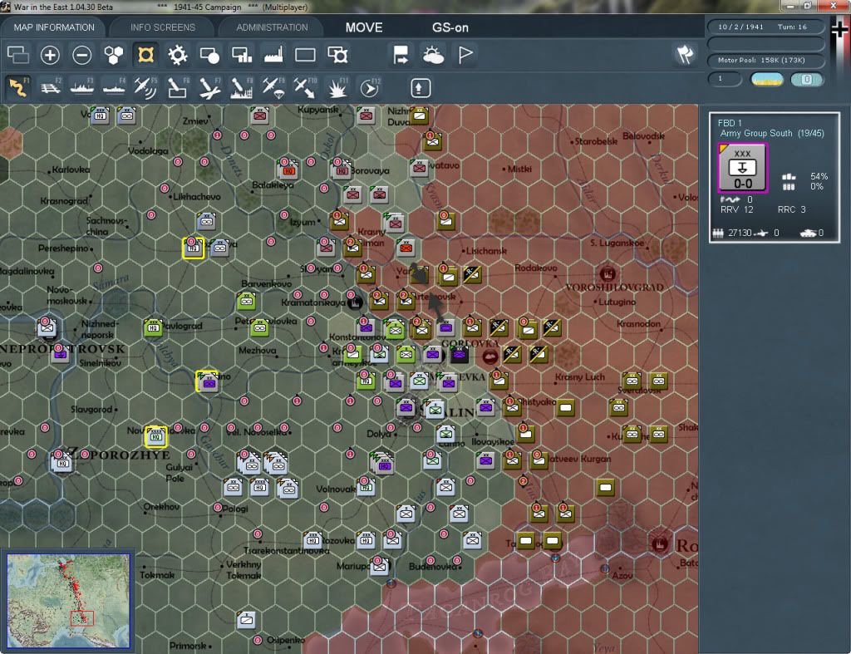
Task: Select the F1 move mode icon
Action: tap(18, 87)
